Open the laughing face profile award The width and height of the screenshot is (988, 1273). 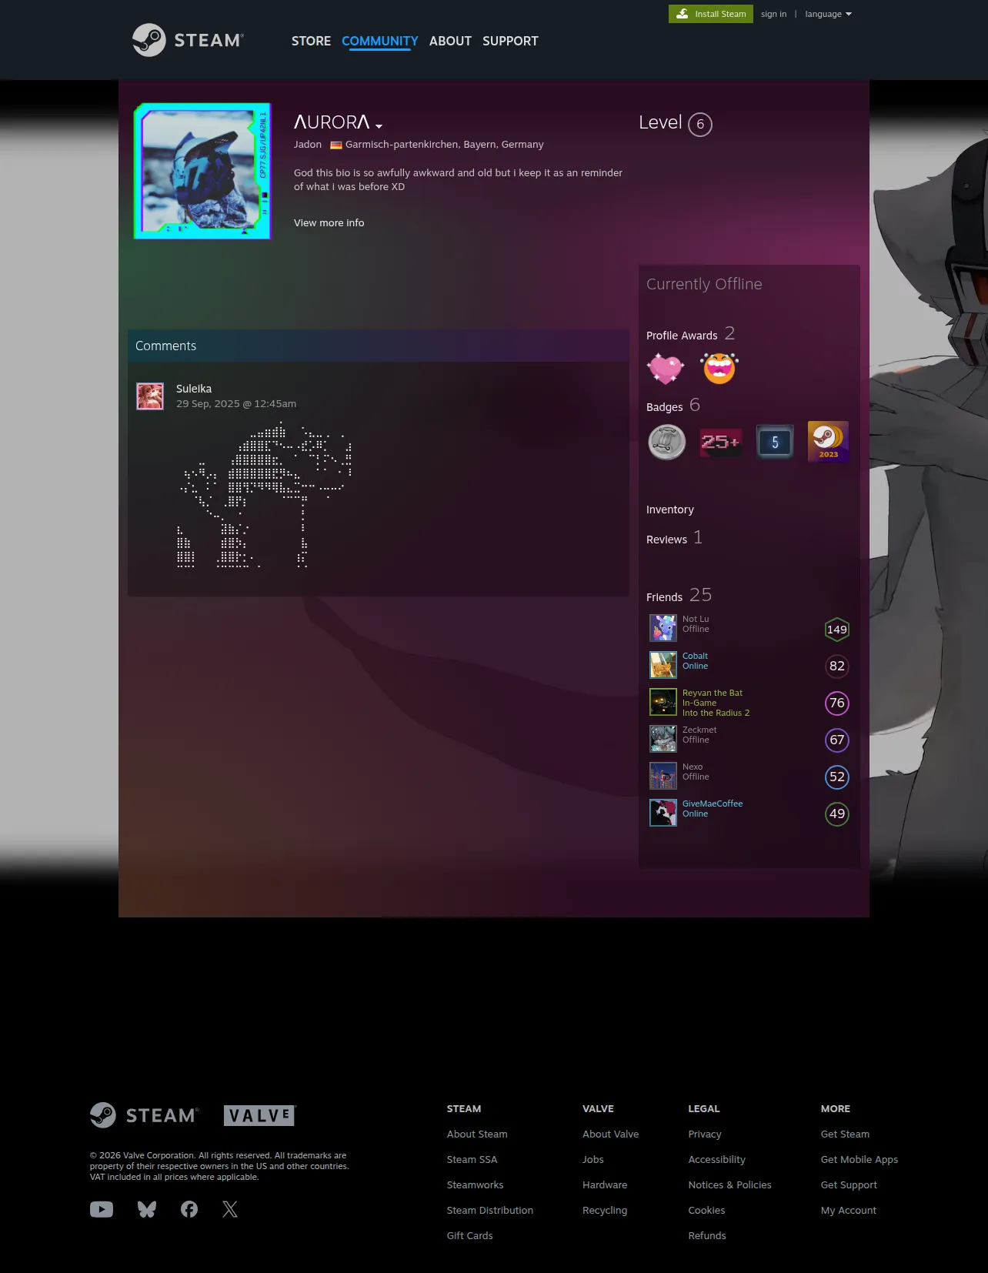[719, 369]
